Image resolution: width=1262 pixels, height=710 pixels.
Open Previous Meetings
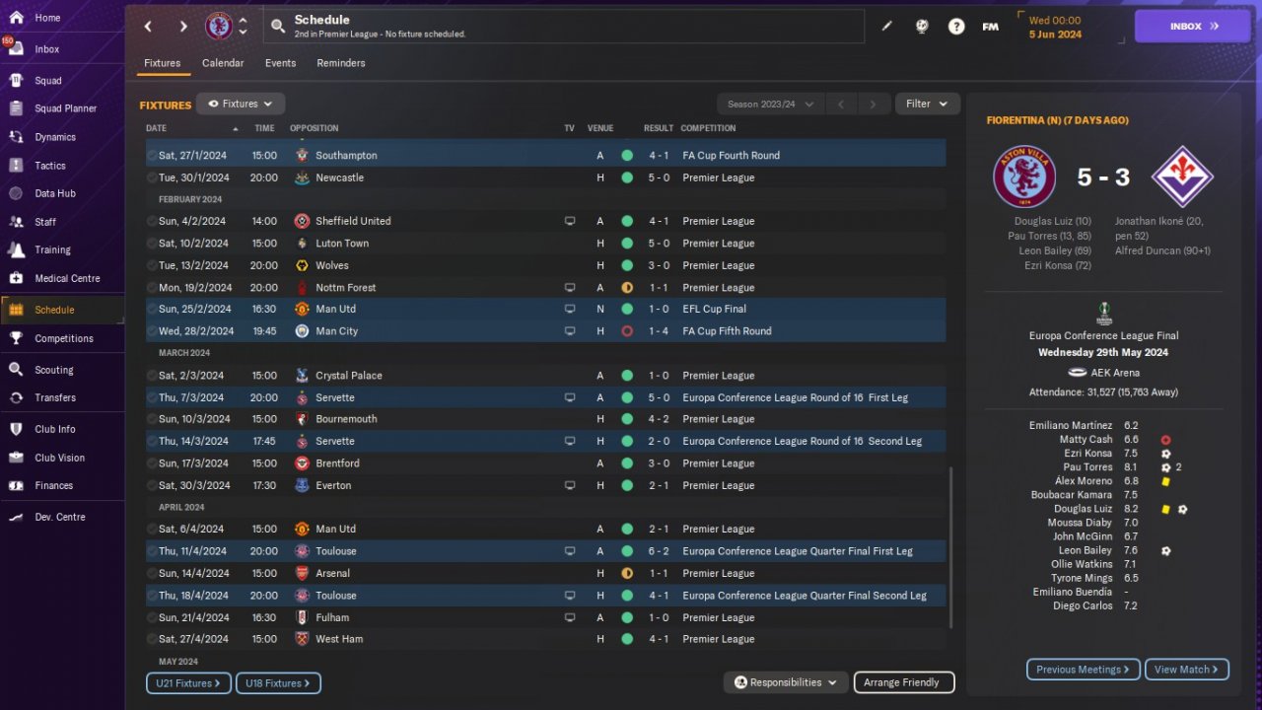tap(1083, 670)
